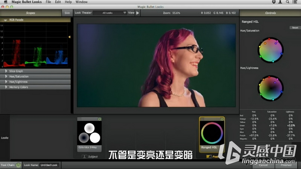This screenshot has width=301, height=169.
Task: Open the Magic Bullet Looks app menu
Action: [x=26, y=2]
